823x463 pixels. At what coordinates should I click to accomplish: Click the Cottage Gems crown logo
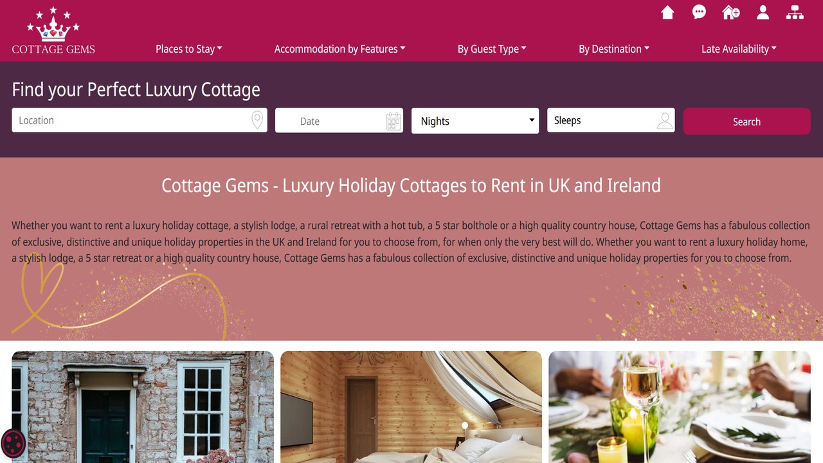(x=53, y=30)
